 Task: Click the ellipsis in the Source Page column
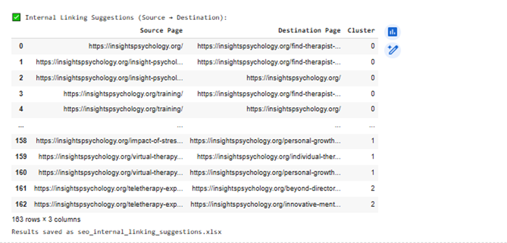180,126
